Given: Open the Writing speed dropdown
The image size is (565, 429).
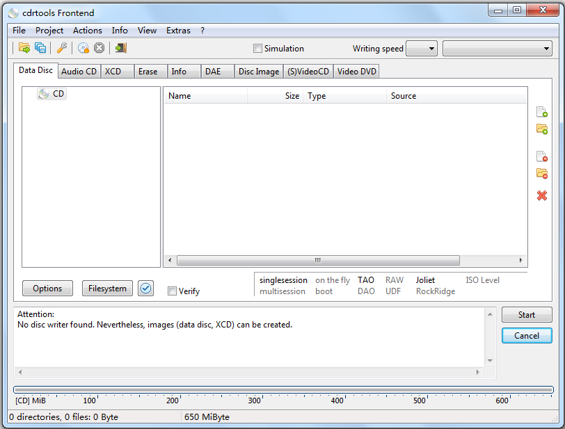Looking at the screenshot, I should (x=422, y=49).
